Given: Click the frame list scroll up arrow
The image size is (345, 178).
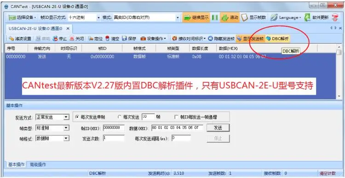Looking at the screenshot, I should coord(339,47).
